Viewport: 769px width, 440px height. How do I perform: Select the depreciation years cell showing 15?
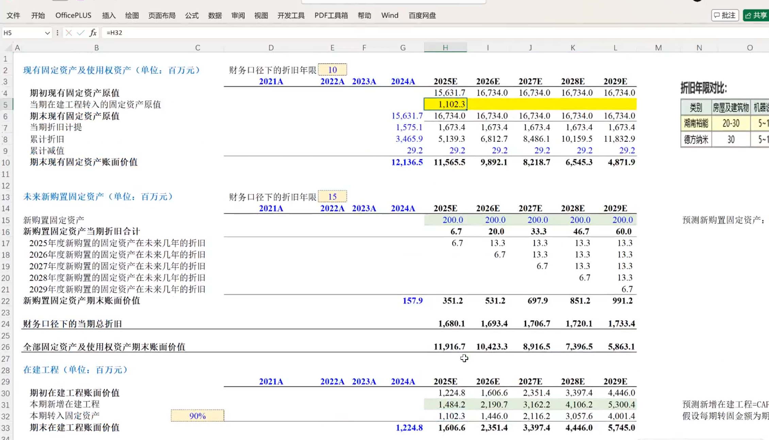tap(332, 197)
